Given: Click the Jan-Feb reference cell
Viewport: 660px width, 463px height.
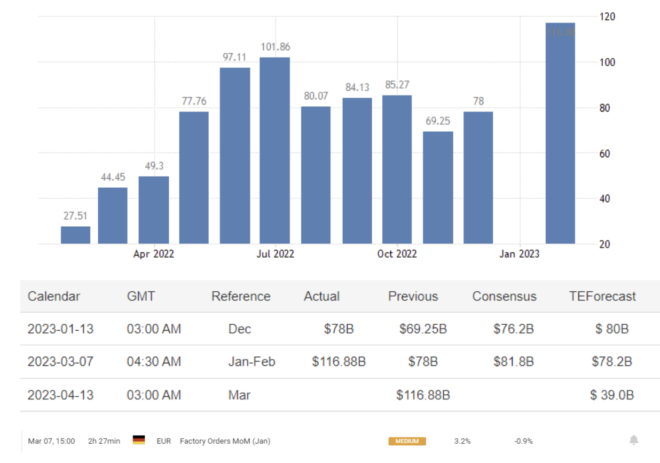Looking at the screenshot, I should click(252, 362).
